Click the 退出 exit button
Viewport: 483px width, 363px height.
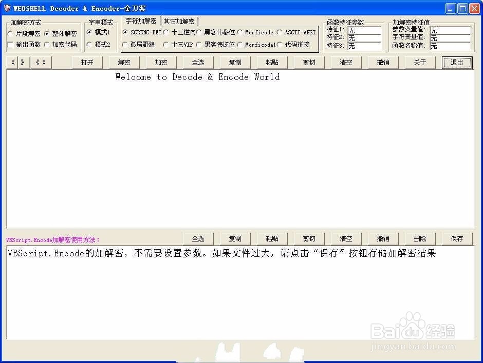(457, 63)
